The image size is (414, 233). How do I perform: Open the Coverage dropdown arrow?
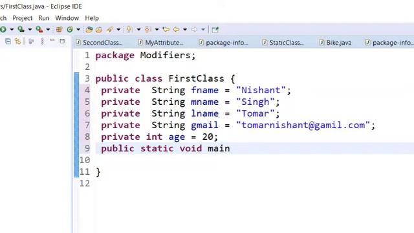point(30,30)
